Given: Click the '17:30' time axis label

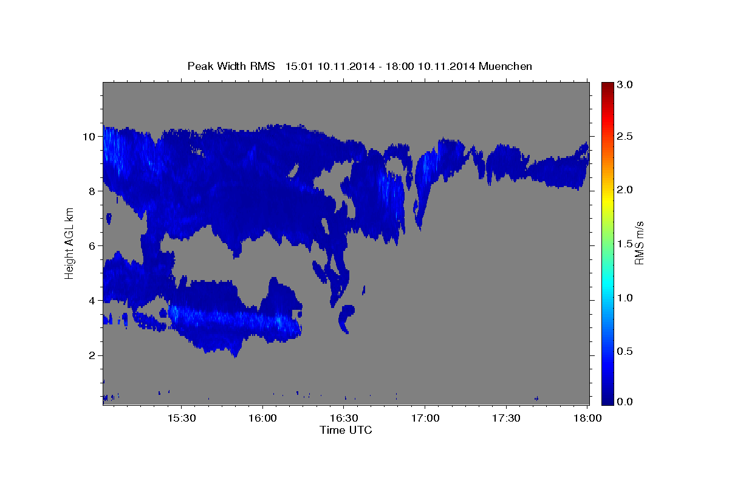Looking at the screenshot, I should tap(505, 419).
